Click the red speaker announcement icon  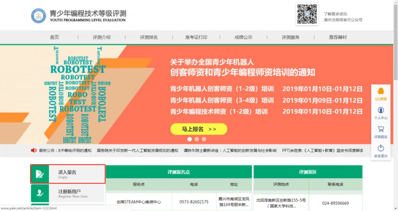point(34,150)
